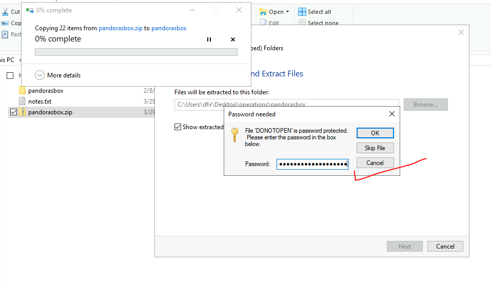Click the Skip File button
Screen dimensions: 491x287
click(x=375, y=148)
